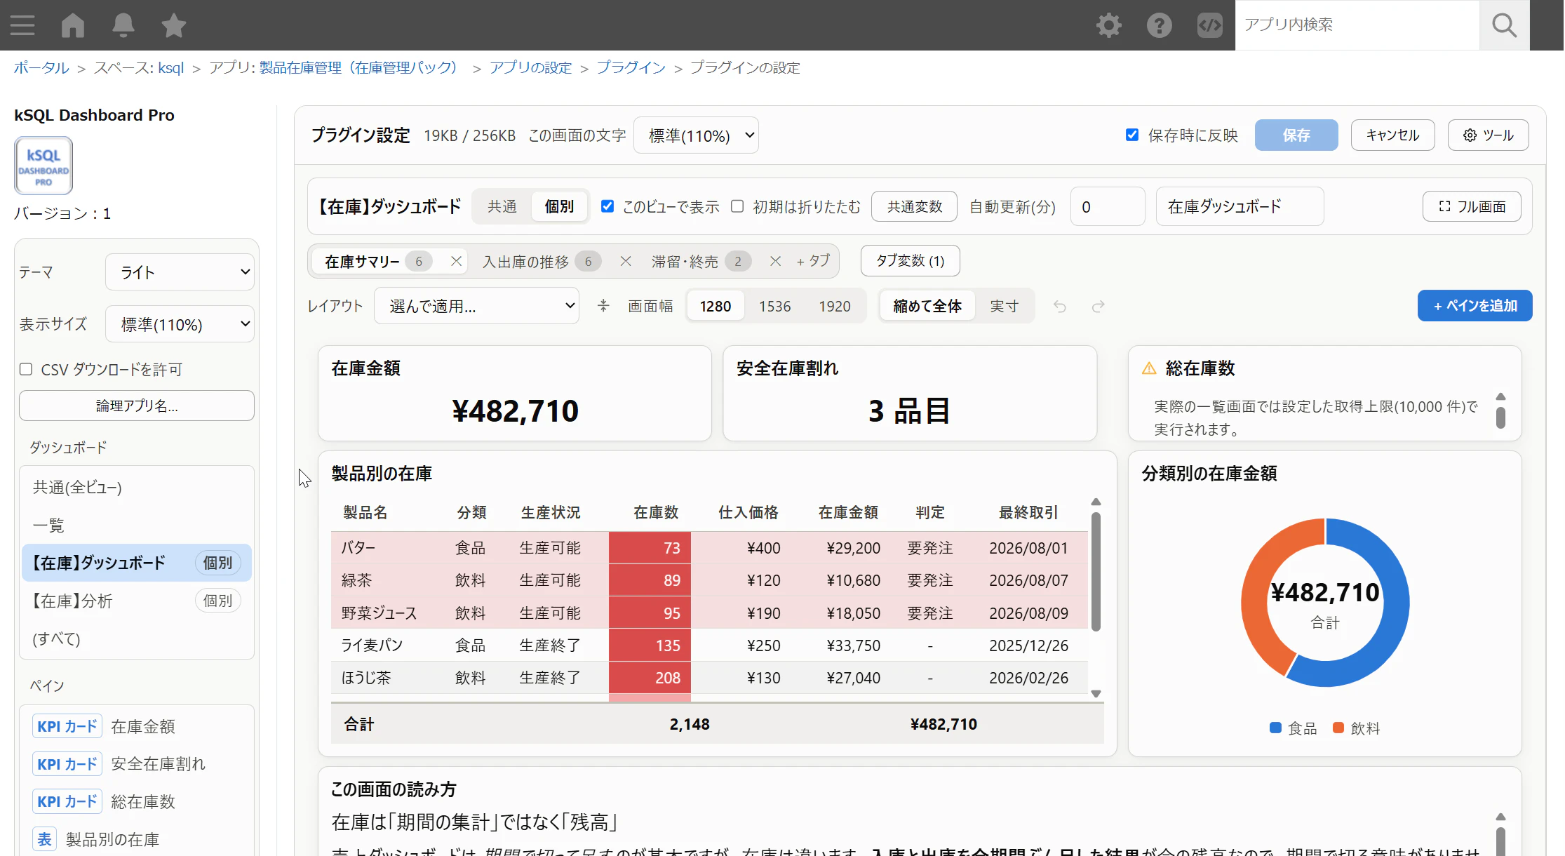
Task: Click the 飲料 legend color swatch
Action: 1338,728
